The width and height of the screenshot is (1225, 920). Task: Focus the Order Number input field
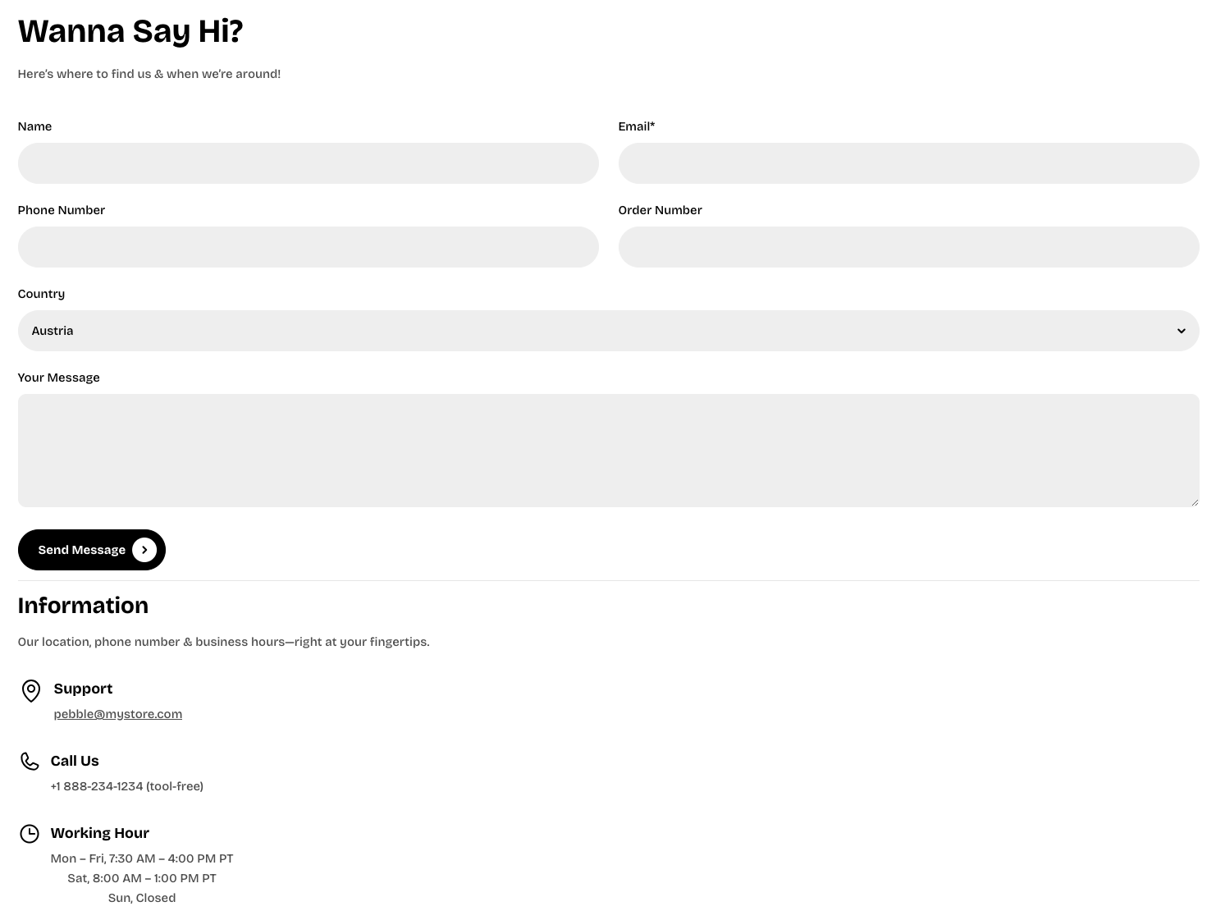coord(908,247)
